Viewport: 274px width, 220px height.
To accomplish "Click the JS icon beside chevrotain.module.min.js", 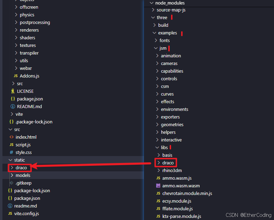I will pyautogui.click(x=158, y=194).
